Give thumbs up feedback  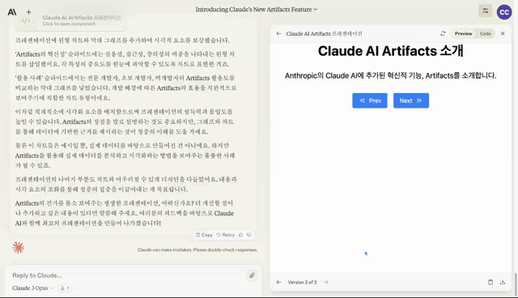coord(240,235)
